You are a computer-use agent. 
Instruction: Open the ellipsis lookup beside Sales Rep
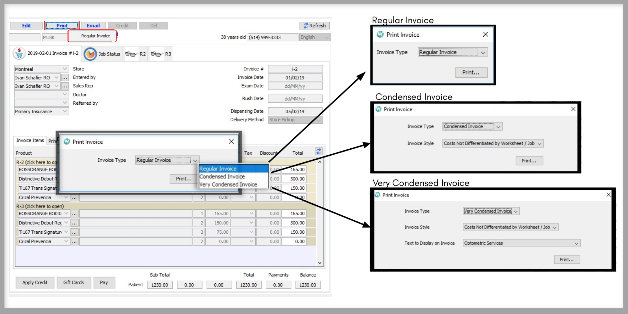65,86
